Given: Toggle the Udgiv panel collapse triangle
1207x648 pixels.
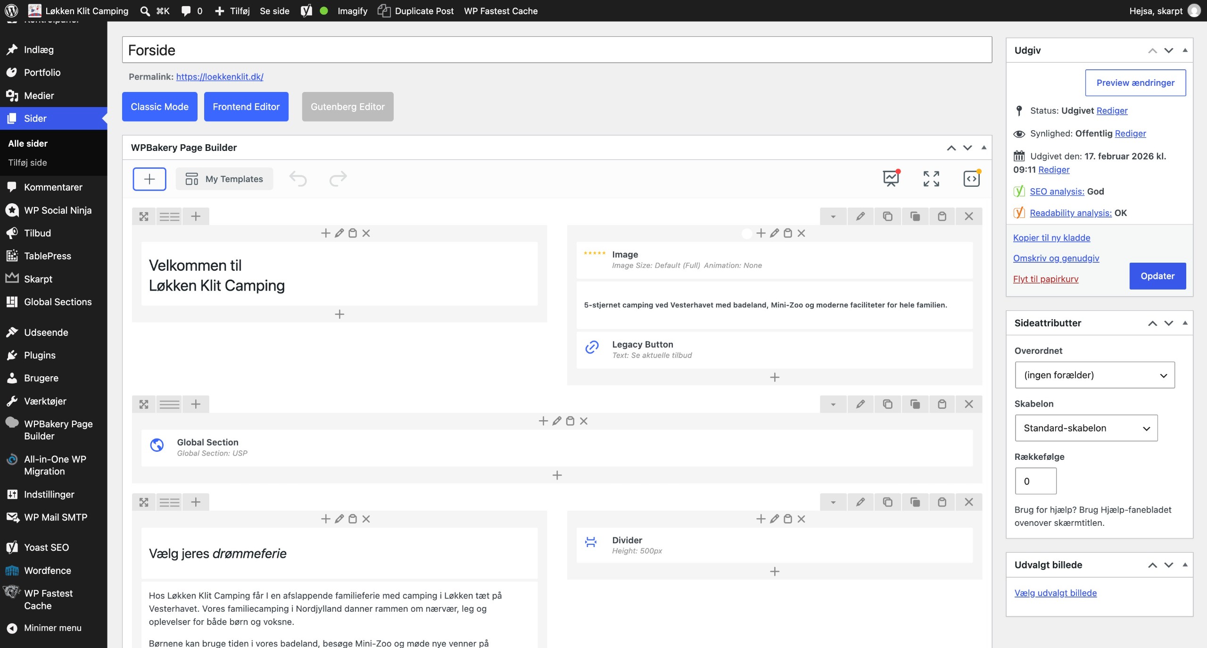Looking at the screenshot, I should [1185, 50].
